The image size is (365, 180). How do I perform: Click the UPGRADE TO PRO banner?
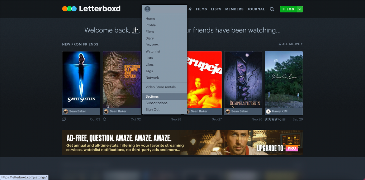(182, 143)
